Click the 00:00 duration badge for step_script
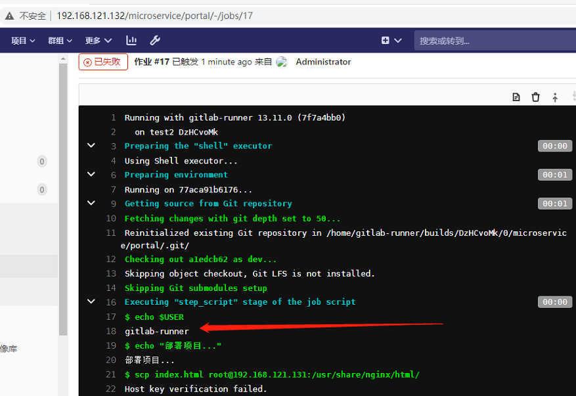This screenshot has width=576, height=396. point(555,302)
